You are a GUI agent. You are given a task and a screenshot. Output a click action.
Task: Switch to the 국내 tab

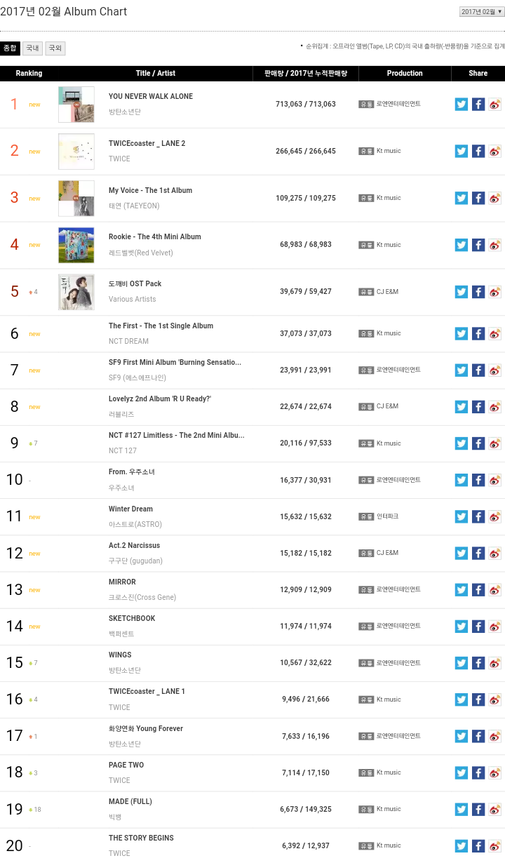(x=32, y=48)
